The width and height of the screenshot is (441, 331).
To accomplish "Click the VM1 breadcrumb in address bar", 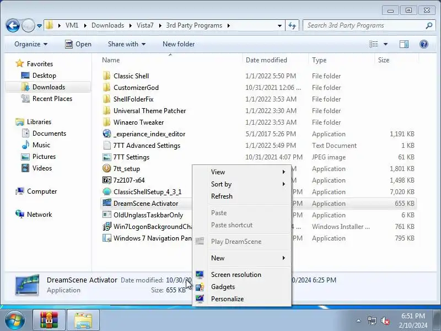I will [72, 25].
